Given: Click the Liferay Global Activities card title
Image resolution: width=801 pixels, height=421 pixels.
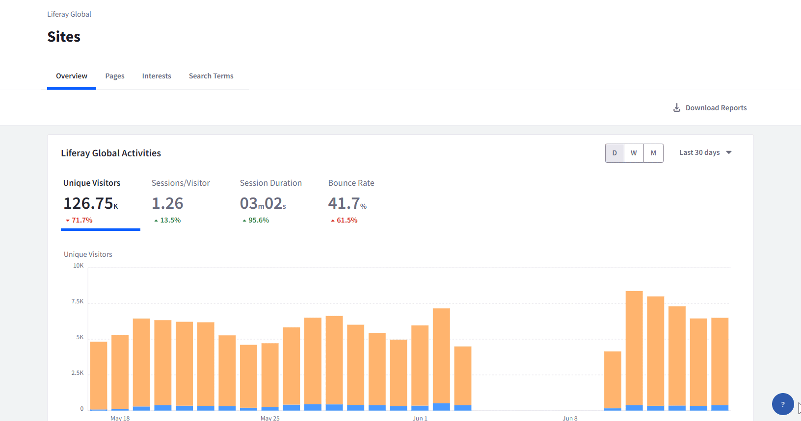Looking at the screenshot, I should [x=111, y=153].
